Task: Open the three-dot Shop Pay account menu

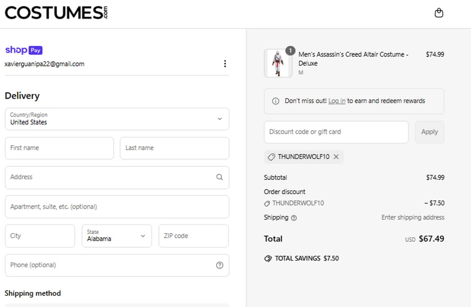Action: [225, 64]
